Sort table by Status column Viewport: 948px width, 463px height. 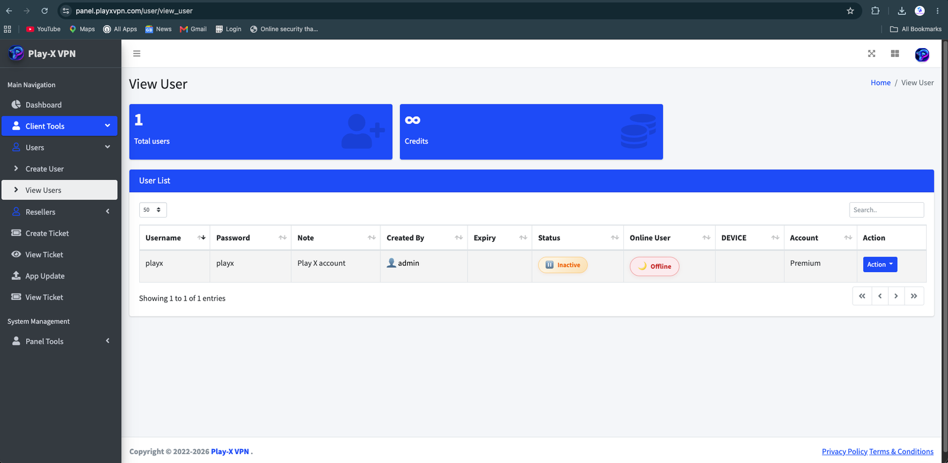[x=578, y=238]
